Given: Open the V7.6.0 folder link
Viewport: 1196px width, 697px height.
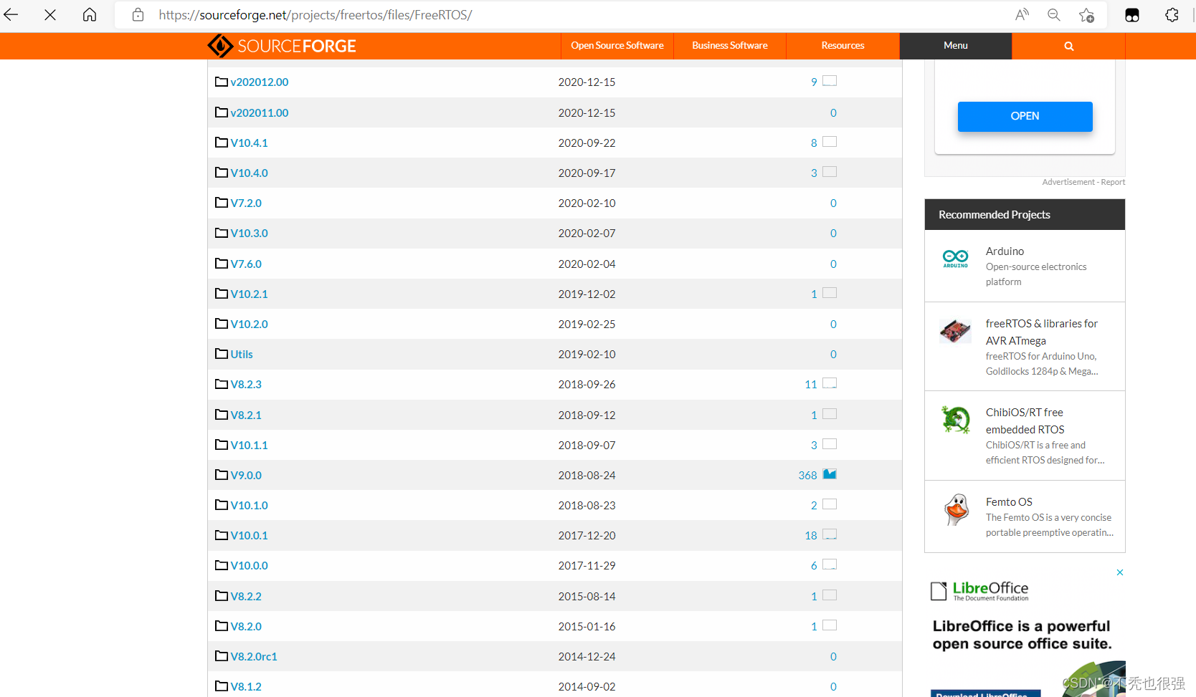Looking at the screenshot, I should [246, 264].
